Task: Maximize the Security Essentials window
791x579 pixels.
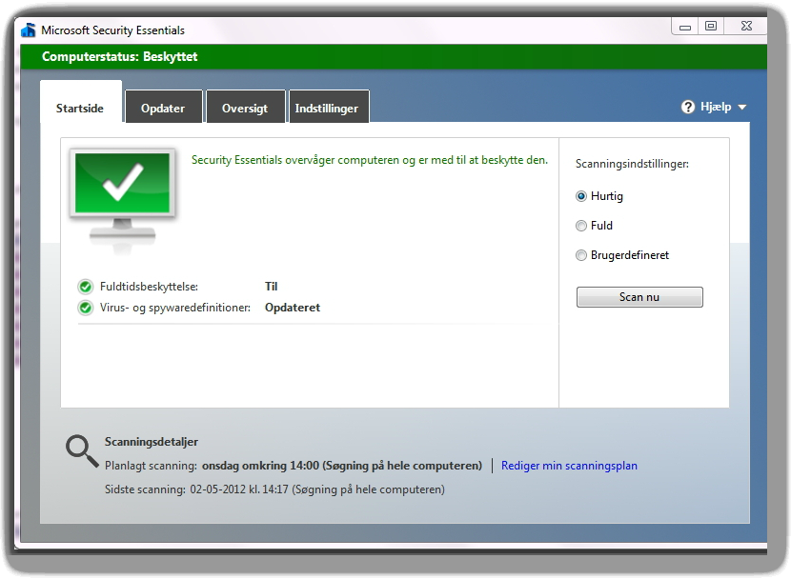Action: (711, 27)
